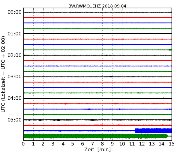Click x-axis tick label 13
The width and height of the screenshot is (195, 156).
152,144
